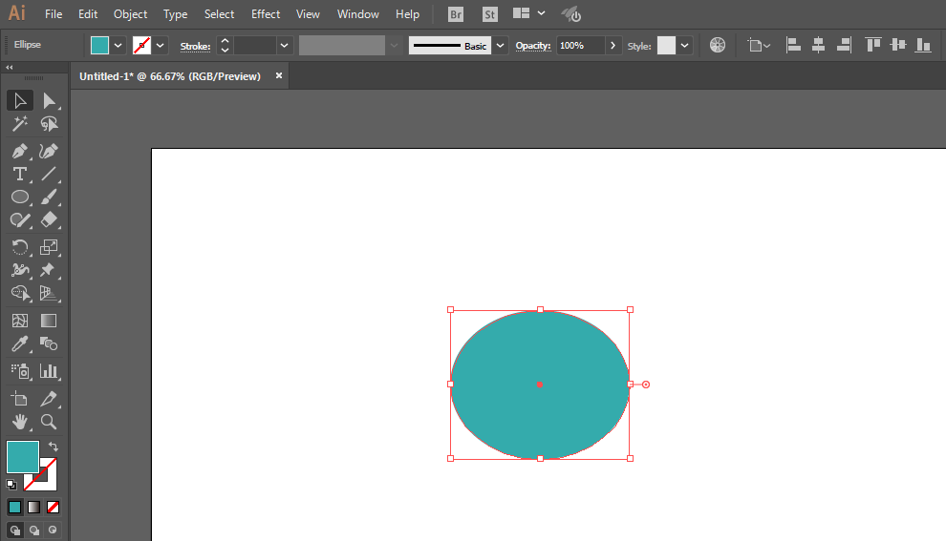Select the Shaper tool
This screenshot has width=946, height=541.
20,219
